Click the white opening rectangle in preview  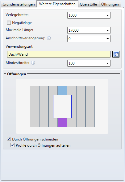click(62, 107)
